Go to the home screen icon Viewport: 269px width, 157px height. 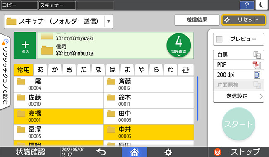click(x=134, y=152)
